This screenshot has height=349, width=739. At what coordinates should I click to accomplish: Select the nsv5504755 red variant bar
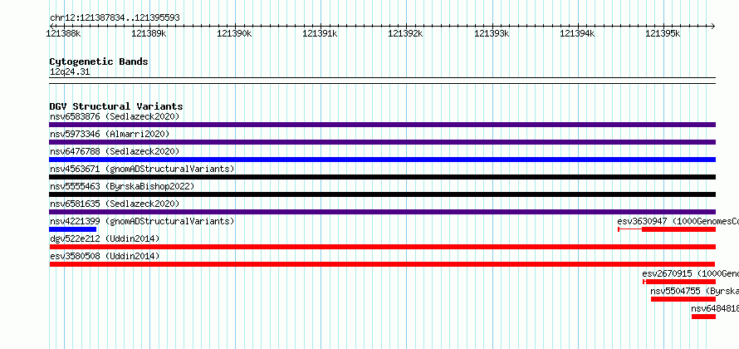[683, 299]
